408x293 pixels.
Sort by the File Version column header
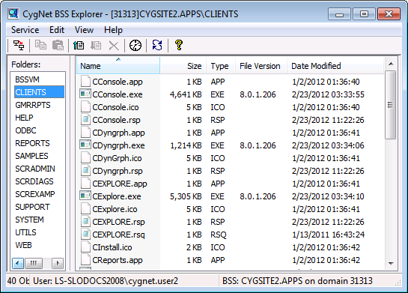261,66
